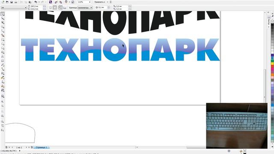This screenshot has width=274, height=154.
Task: Select the Polygon tool
Action: 3,48
